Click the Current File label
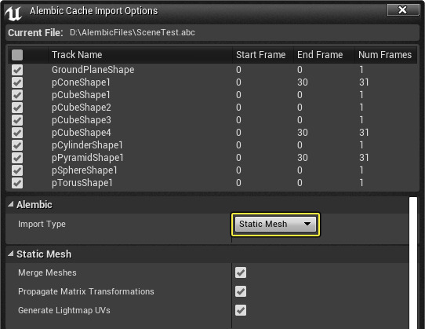Image resolution: width=425 pixels, height=329 pixels. (35, 32)
